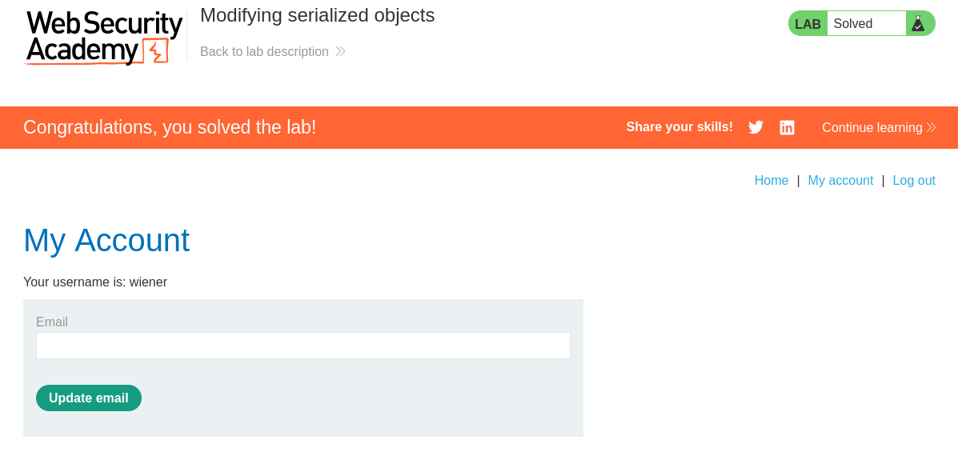Click the chevrons beside Back to lab description
This screenshot has height=460, width=958.
point(340,51)
